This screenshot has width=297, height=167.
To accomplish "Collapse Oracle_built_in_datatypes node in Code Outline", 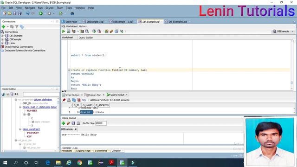I will 20,107.
